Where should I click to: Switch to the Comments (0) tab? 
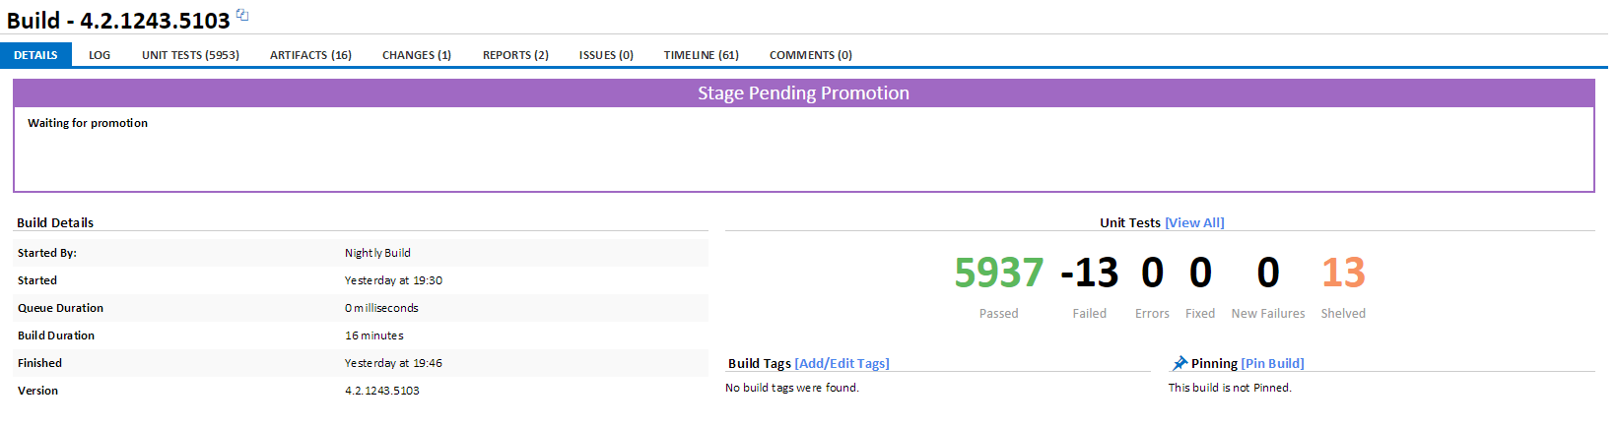[810, 55]
